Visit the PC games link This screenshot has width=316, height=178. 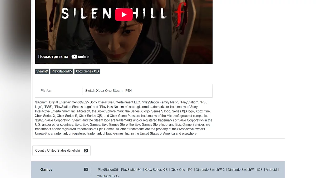click(190, 170)
